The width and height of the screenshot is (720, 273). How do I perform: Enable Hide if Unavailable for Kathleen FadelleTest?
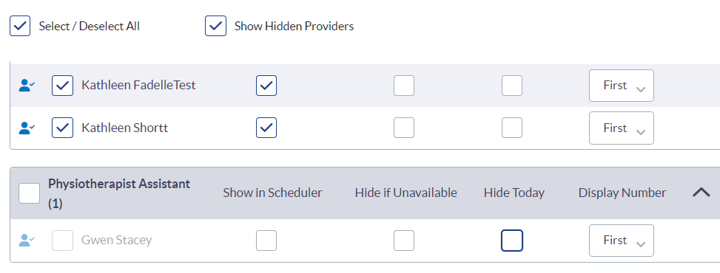coord(404,86)
